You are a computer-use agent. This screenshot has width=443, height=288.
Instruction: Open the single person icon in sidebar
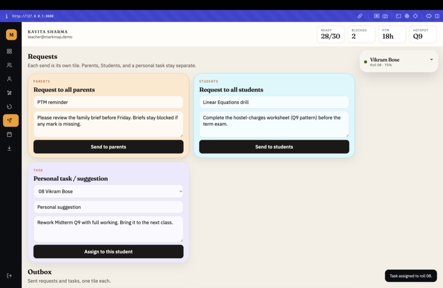tap(9, 79)
